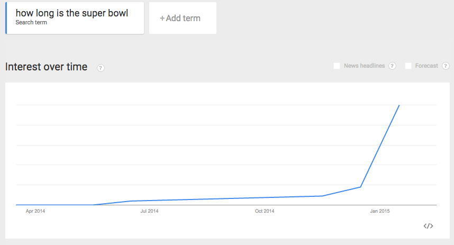Click the Forecast label text
The width and height of the screenshot is (454, 245).
426,66
